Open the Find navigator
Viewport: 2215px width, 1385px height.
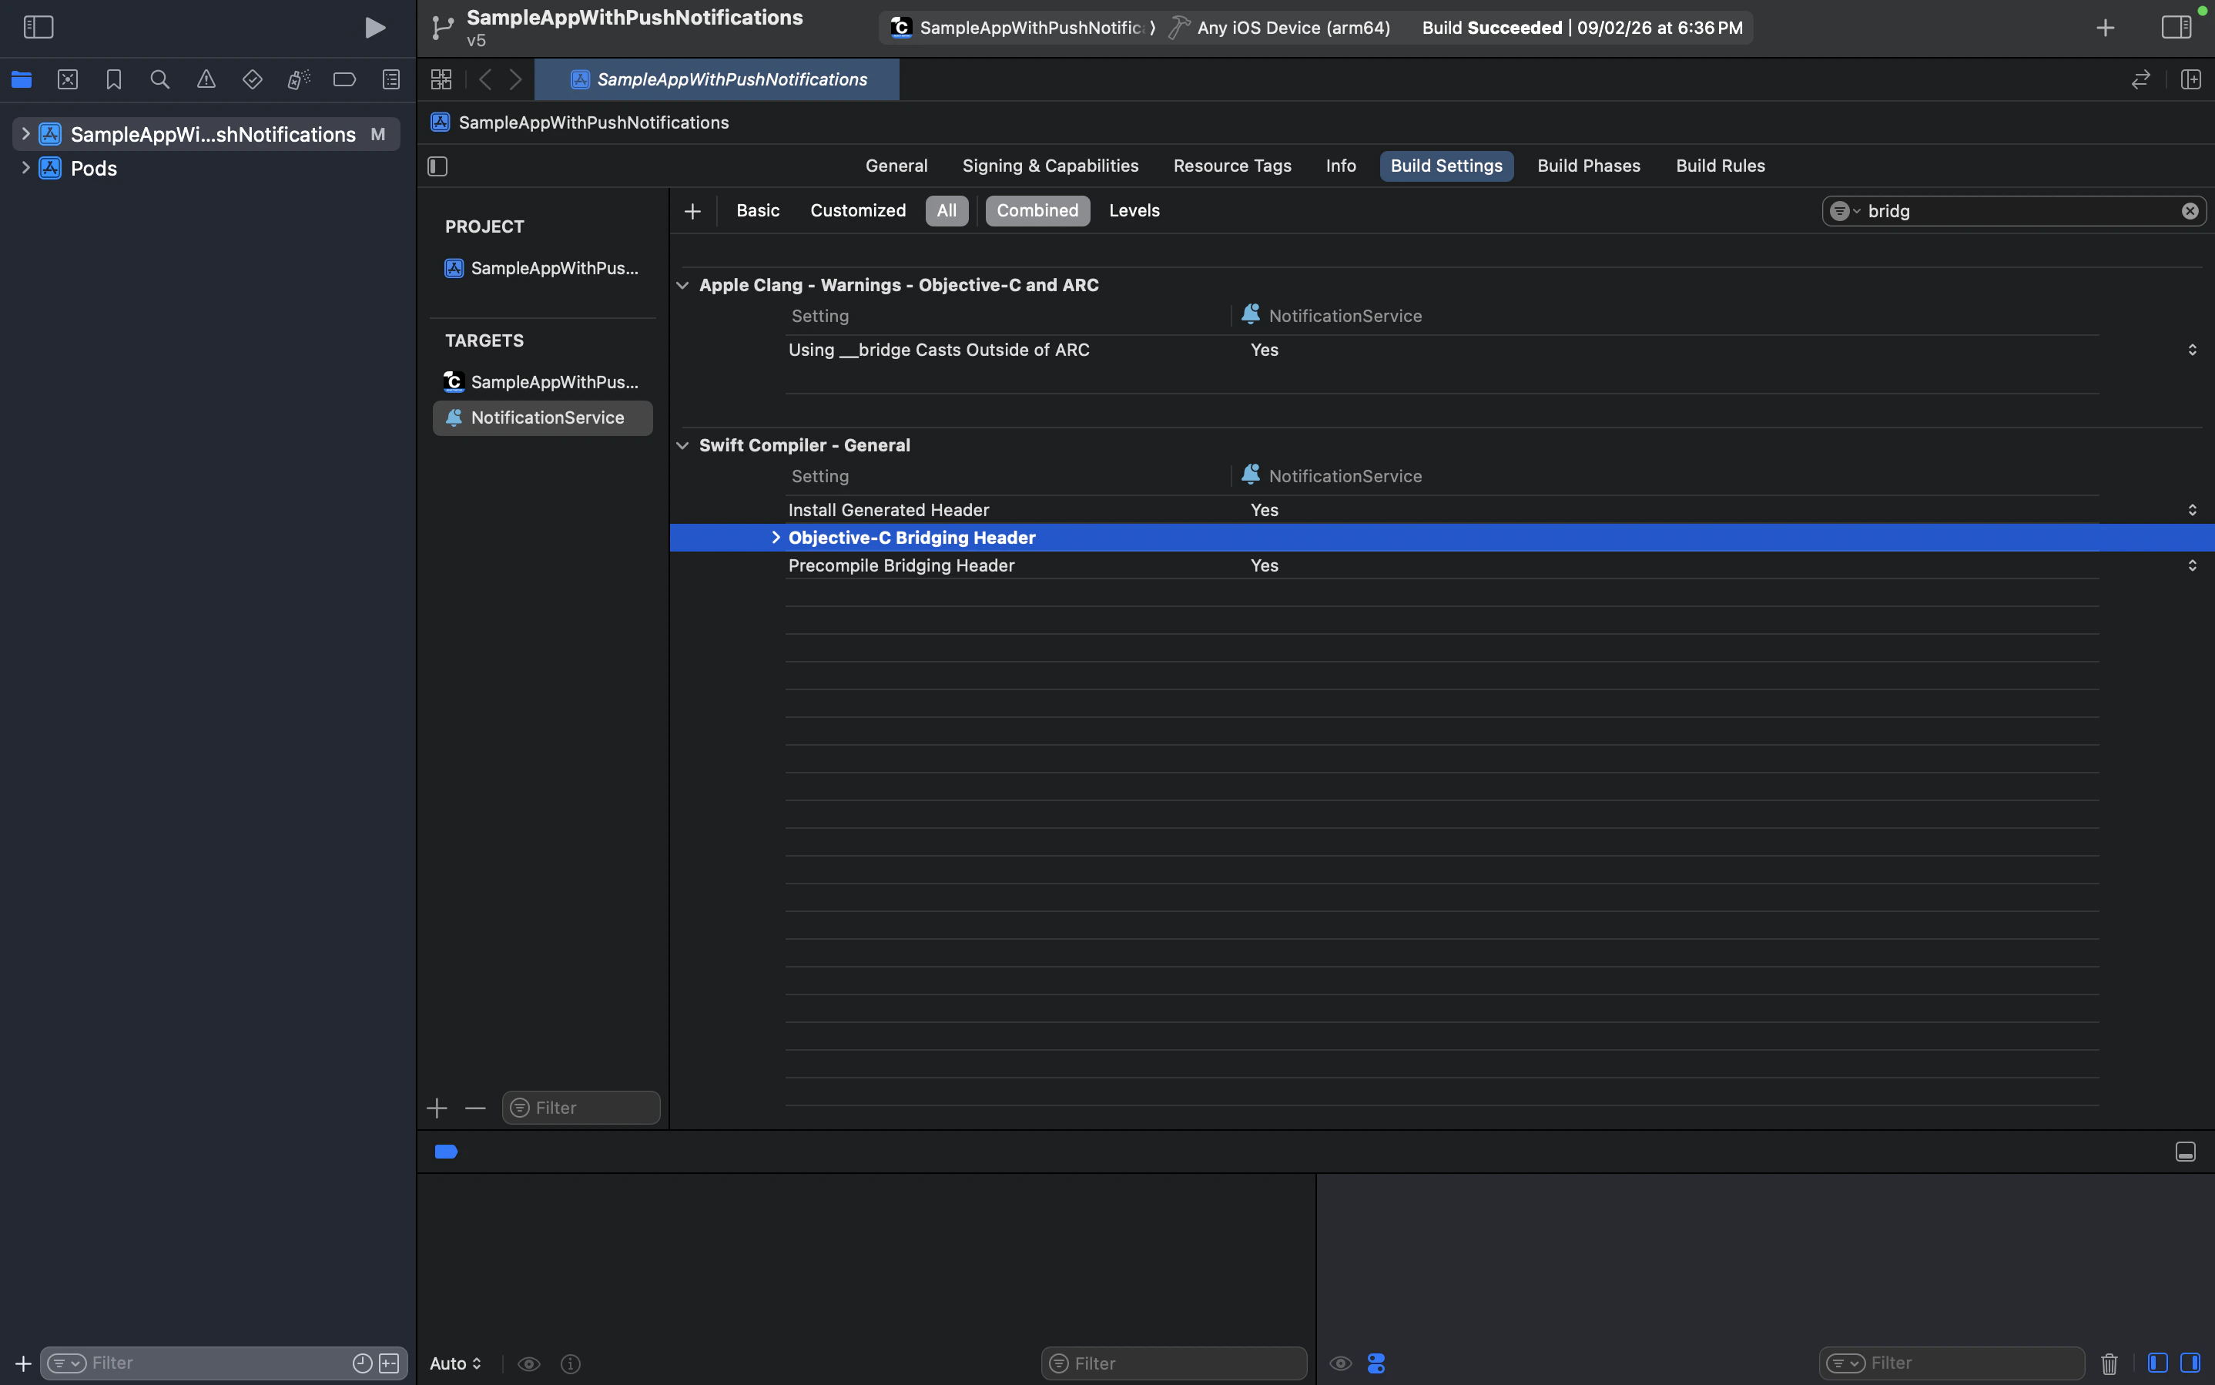pos(160,79)
